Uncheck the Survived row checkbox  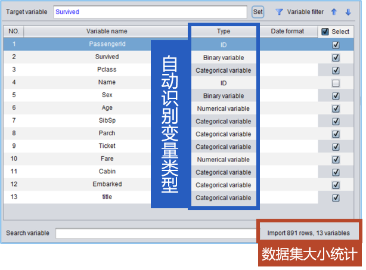click(x=336, y=57)
